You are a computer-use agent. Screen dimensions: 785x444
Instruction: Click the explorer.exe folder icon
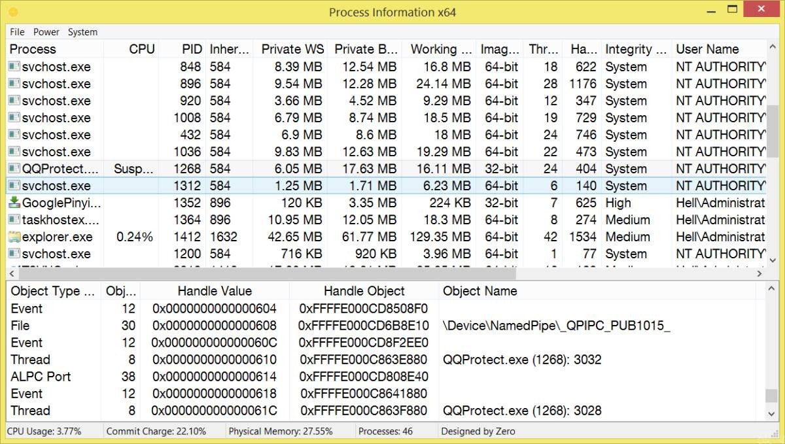(14, 237)
